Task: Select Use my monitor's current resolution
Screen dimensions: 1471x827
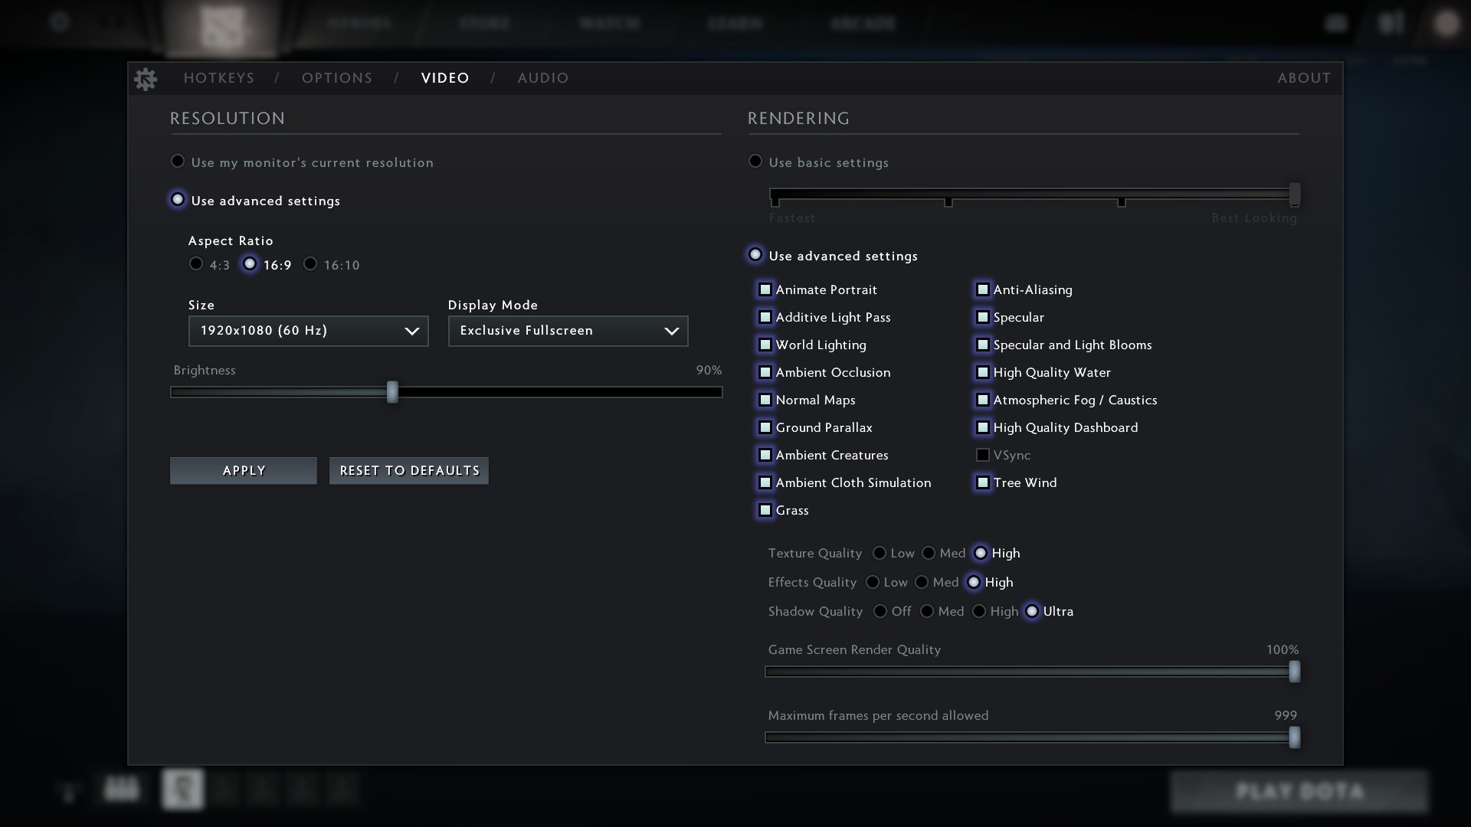Action: pos(178,162)
